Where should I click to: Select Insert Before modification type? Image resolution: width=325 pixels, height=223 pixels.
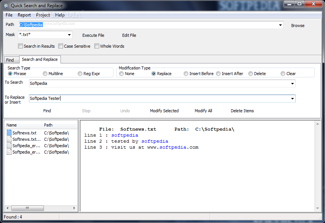pos(186,74)
